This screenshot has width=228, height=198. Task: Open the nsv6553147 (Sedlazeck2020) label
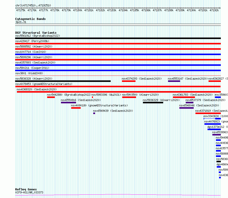(x=188, y=79)
